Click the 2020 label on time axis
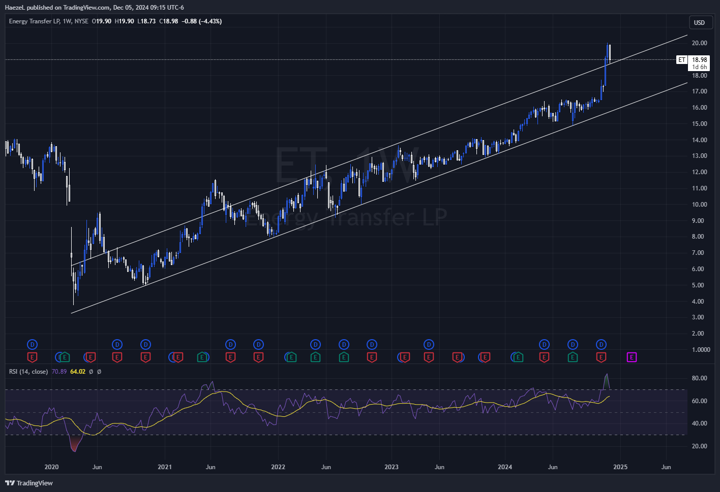 tap(51, 467)
